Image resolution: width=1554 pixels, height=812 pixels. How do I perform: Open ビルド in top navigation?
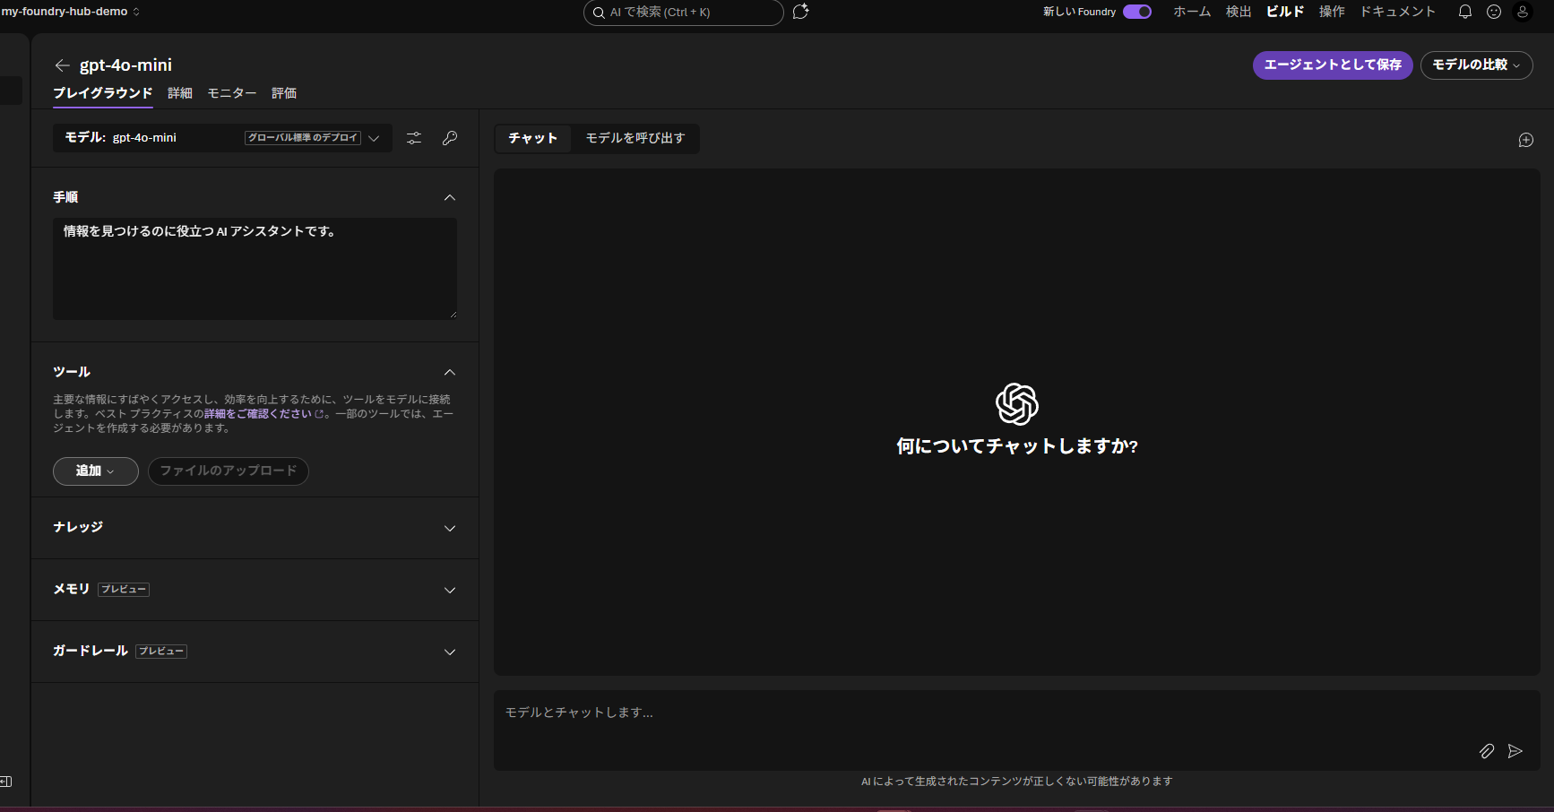point(1285,12)
